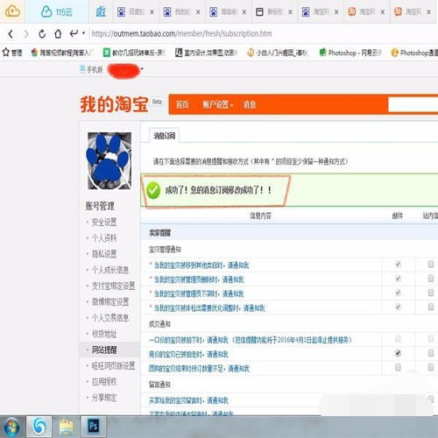Toggle 邮件 checkbox for 被管理员删除 row
Viewport: 438px width, 438px height.
(x=398, y=279)
